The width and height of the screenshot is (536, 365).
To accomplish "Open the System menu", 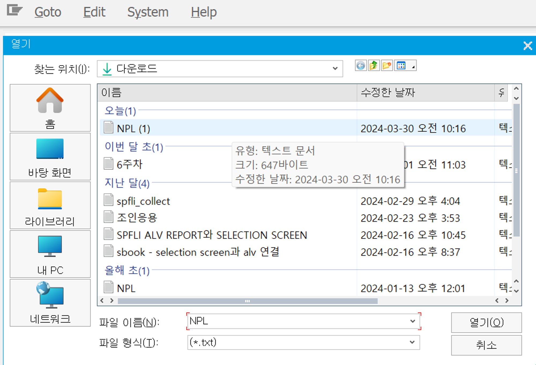I will [148, 12].
